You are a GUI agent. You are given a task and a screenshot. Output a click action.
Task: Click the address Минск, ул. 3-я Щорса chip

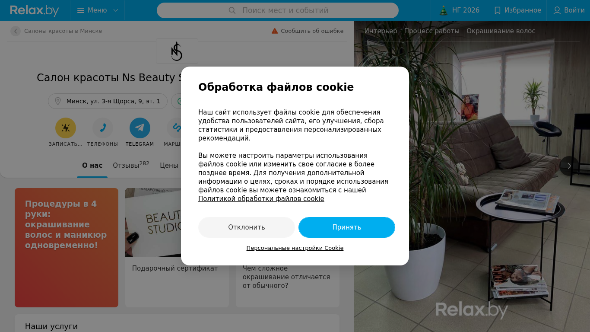pyautogui.click(x=108, y=101)
